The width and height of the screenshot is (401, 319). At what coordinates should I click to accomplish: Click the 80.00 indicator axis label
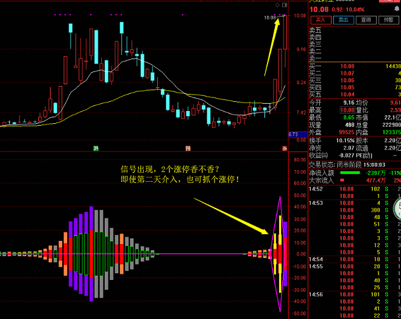[300, 160]
